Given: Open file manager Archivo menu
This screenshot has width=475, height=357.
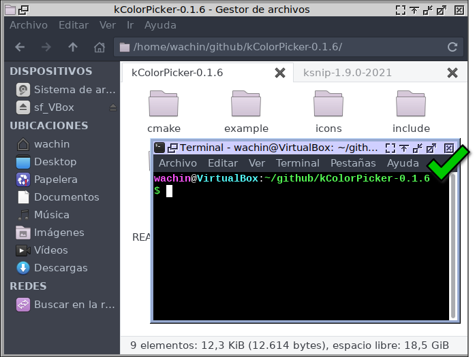Looking at the screenshot, I should [29, 25].
